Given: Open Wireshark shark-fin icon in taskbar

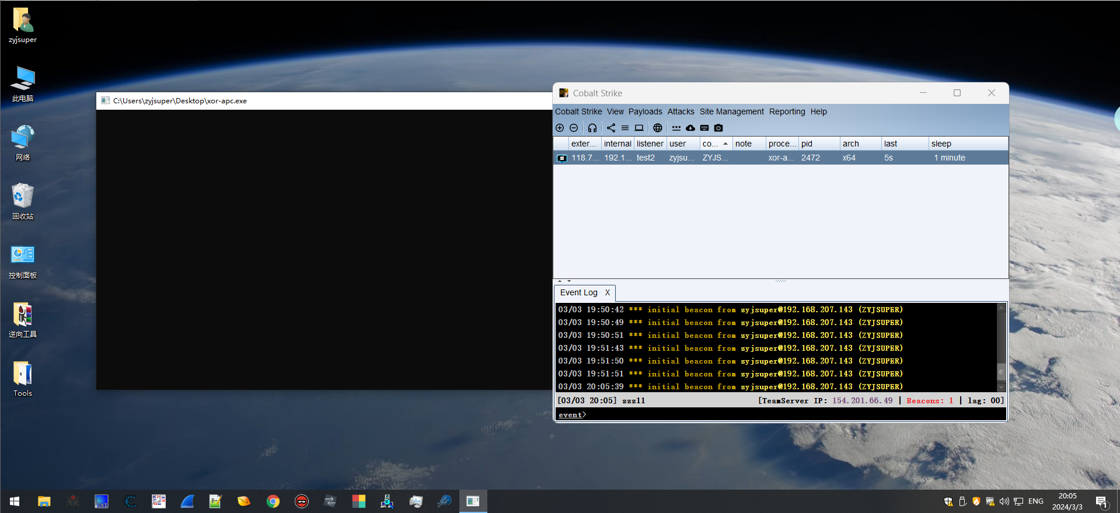Looking at the screenshot, I should (x=187, y=501).
